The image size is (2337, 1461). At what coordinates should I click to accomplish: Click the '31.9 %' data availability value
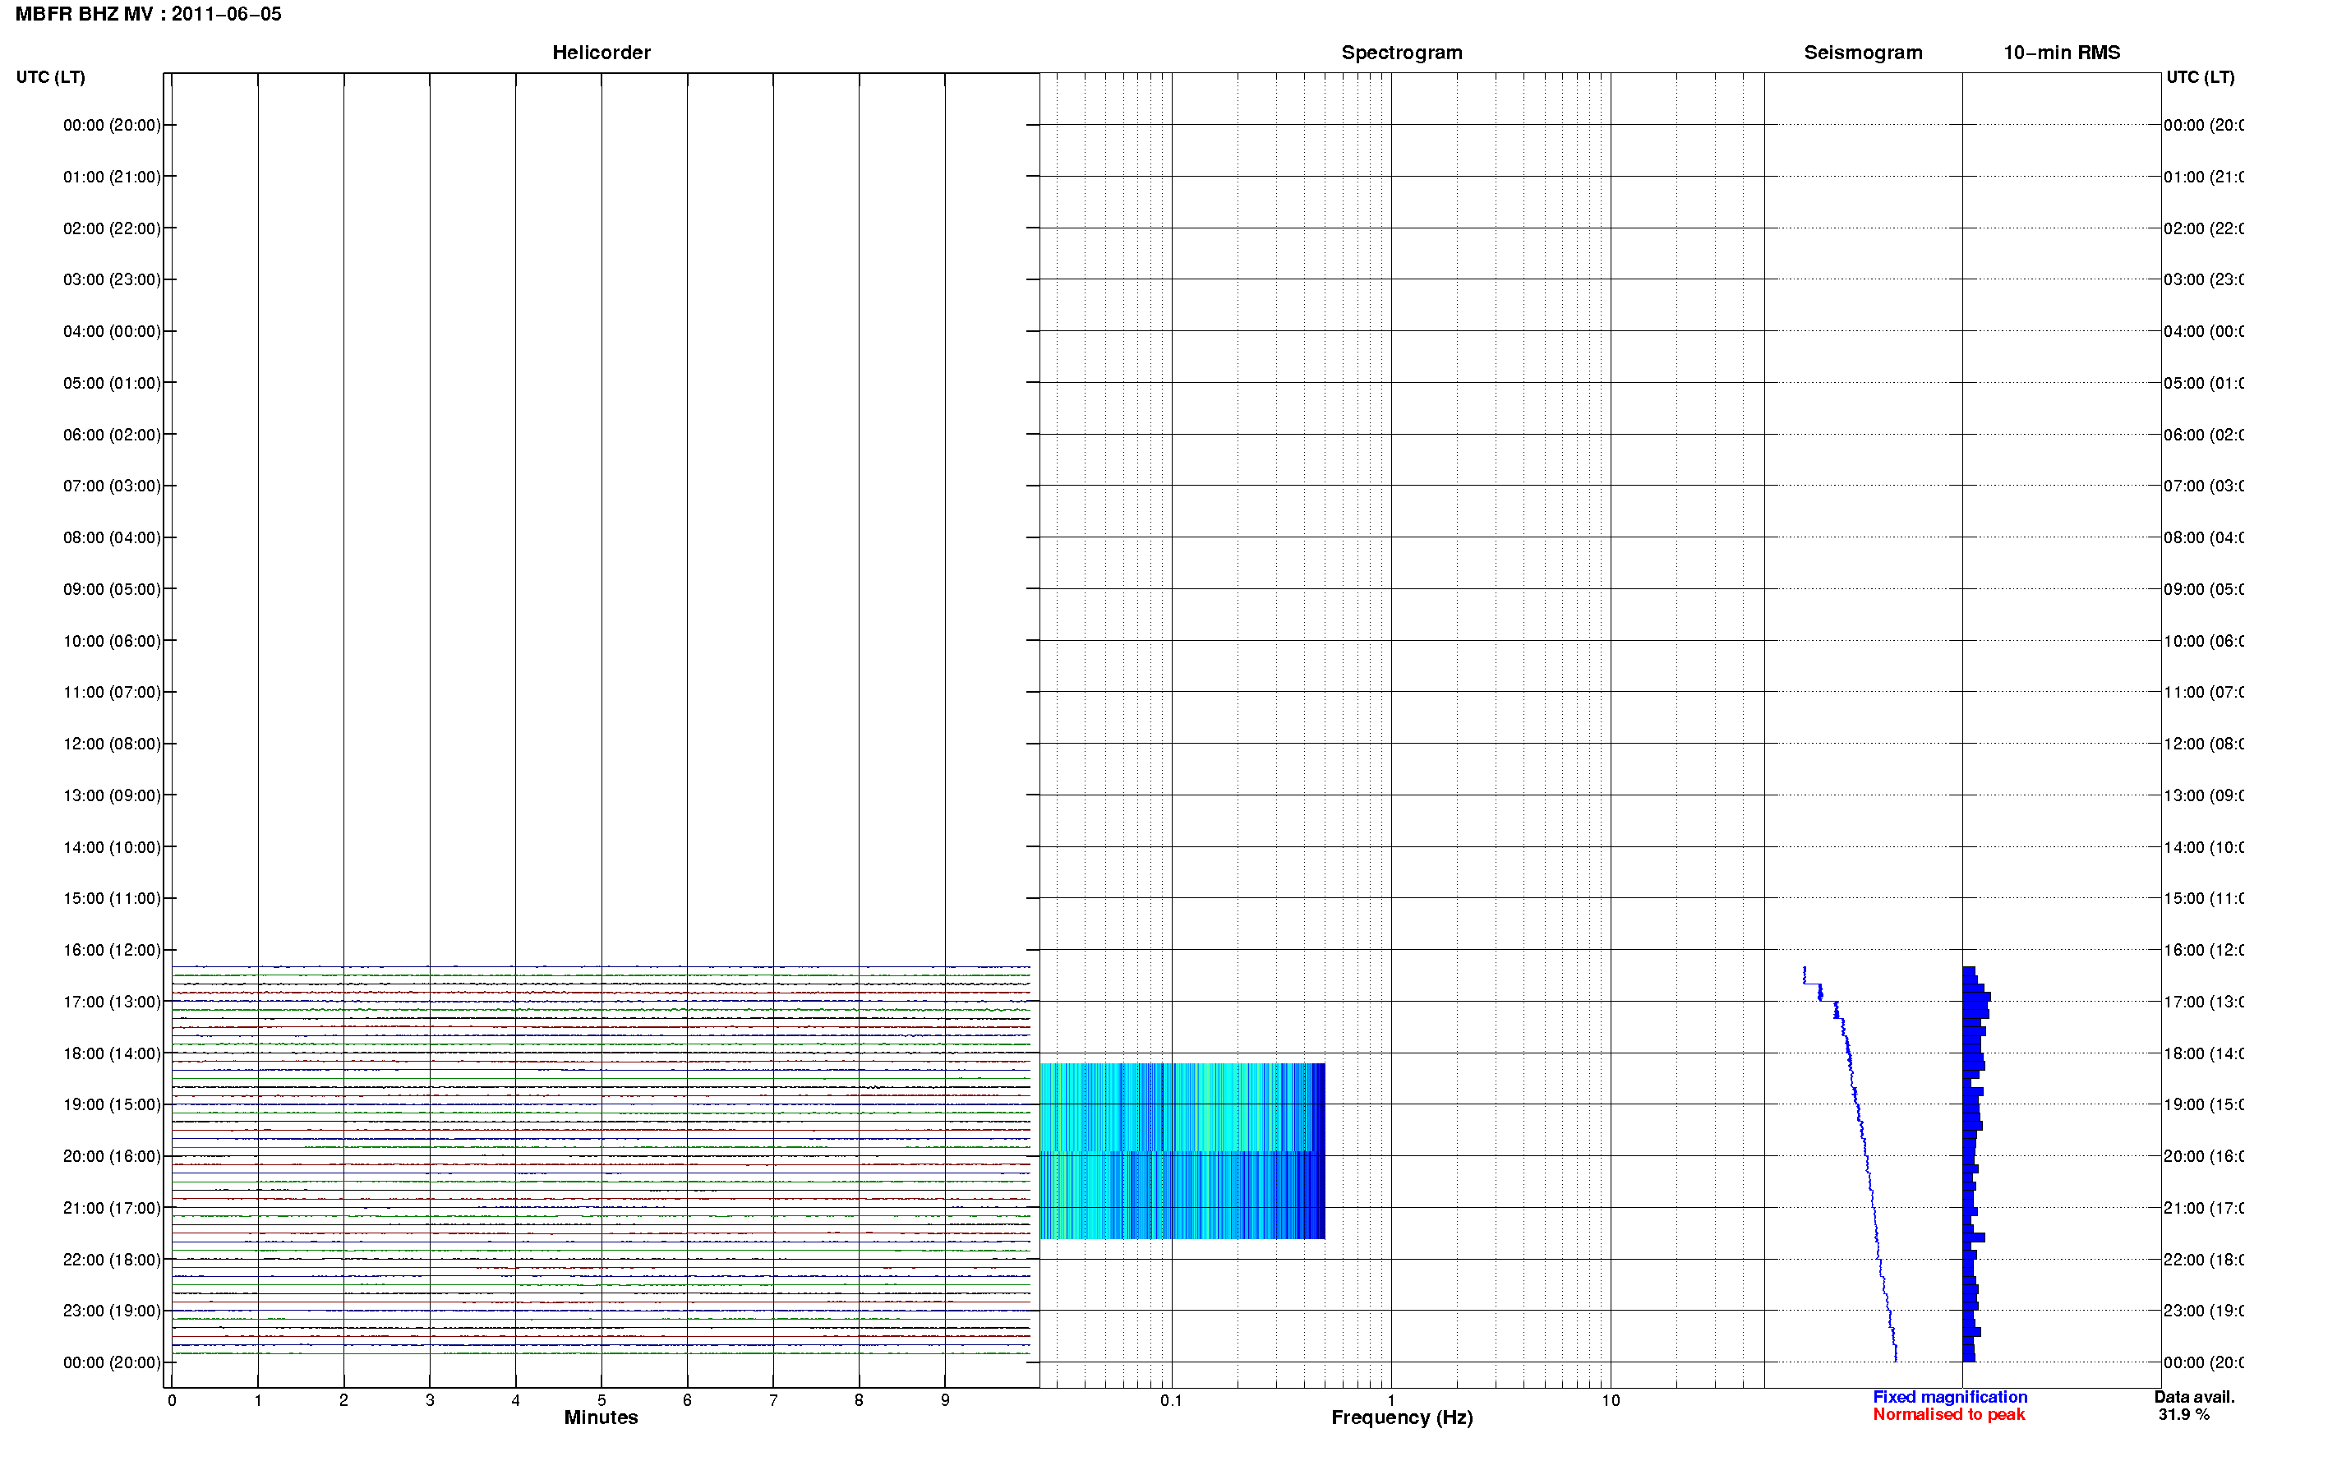(x=2183, y=1415)
